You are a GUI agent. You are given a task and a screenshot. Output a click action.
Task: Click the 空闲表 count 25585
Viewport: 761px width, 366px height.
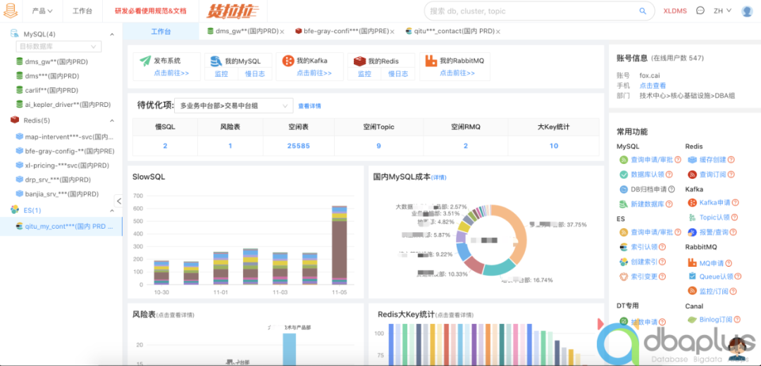click(299, 146)
